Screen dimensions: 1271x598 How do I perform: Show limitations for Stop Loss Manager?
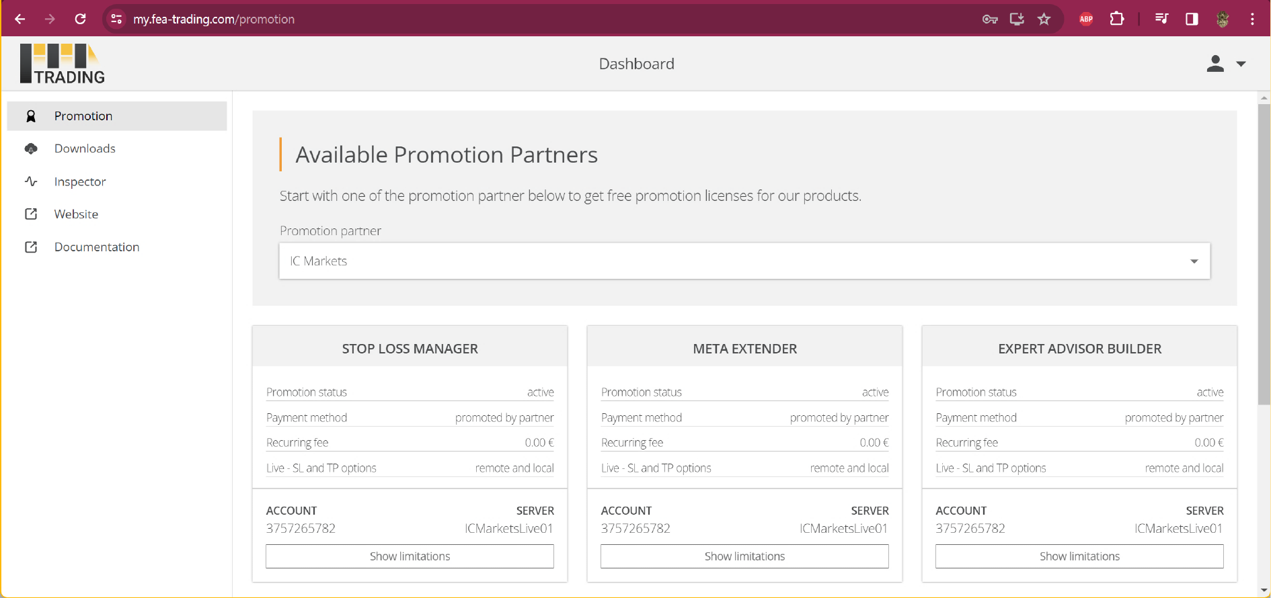click(x=410, y=556)
